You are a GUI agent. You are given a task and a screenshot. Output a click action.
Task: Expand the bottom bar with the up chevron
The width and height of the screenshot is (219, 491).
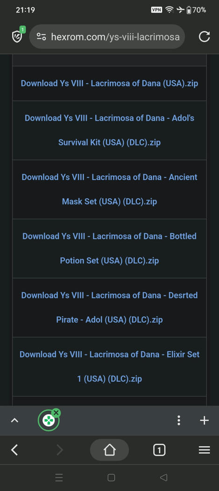pyautogui.click(x=14, y=420)
